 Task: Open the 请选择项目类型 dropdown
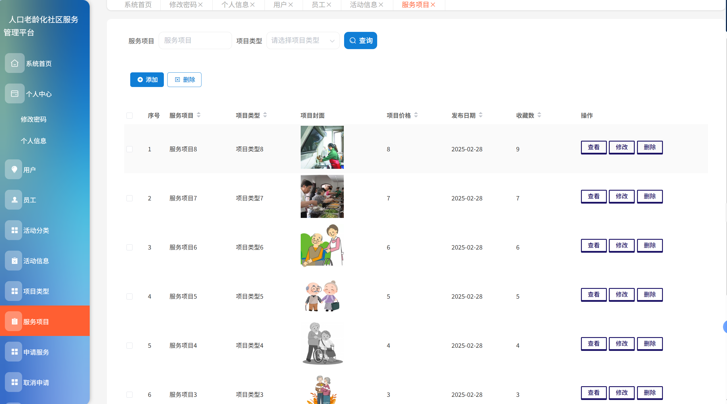[x=303, y=40]
